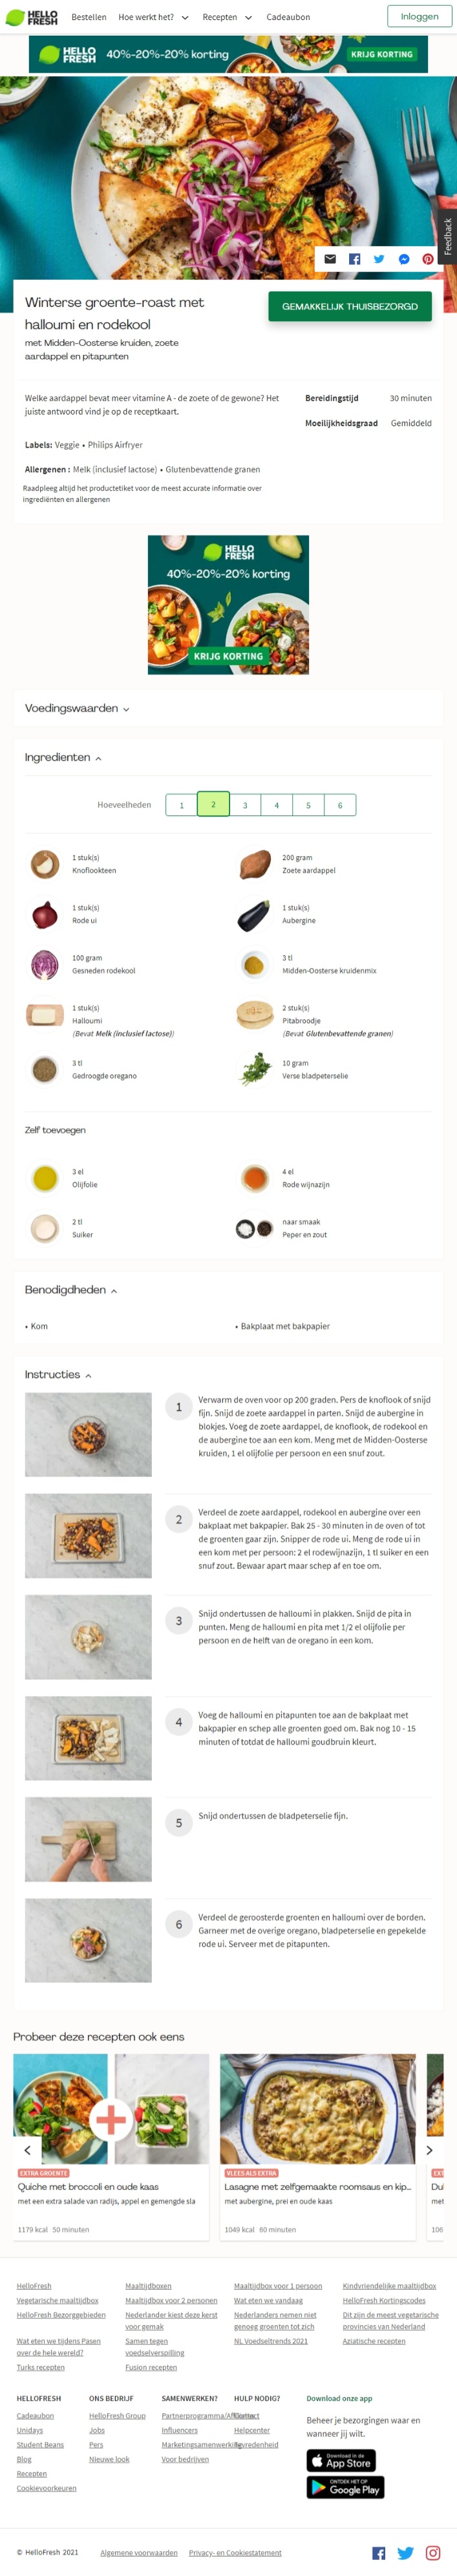457x2576 pixels.
Task: Share recipe on Facebook
Action: pos(354,259)
